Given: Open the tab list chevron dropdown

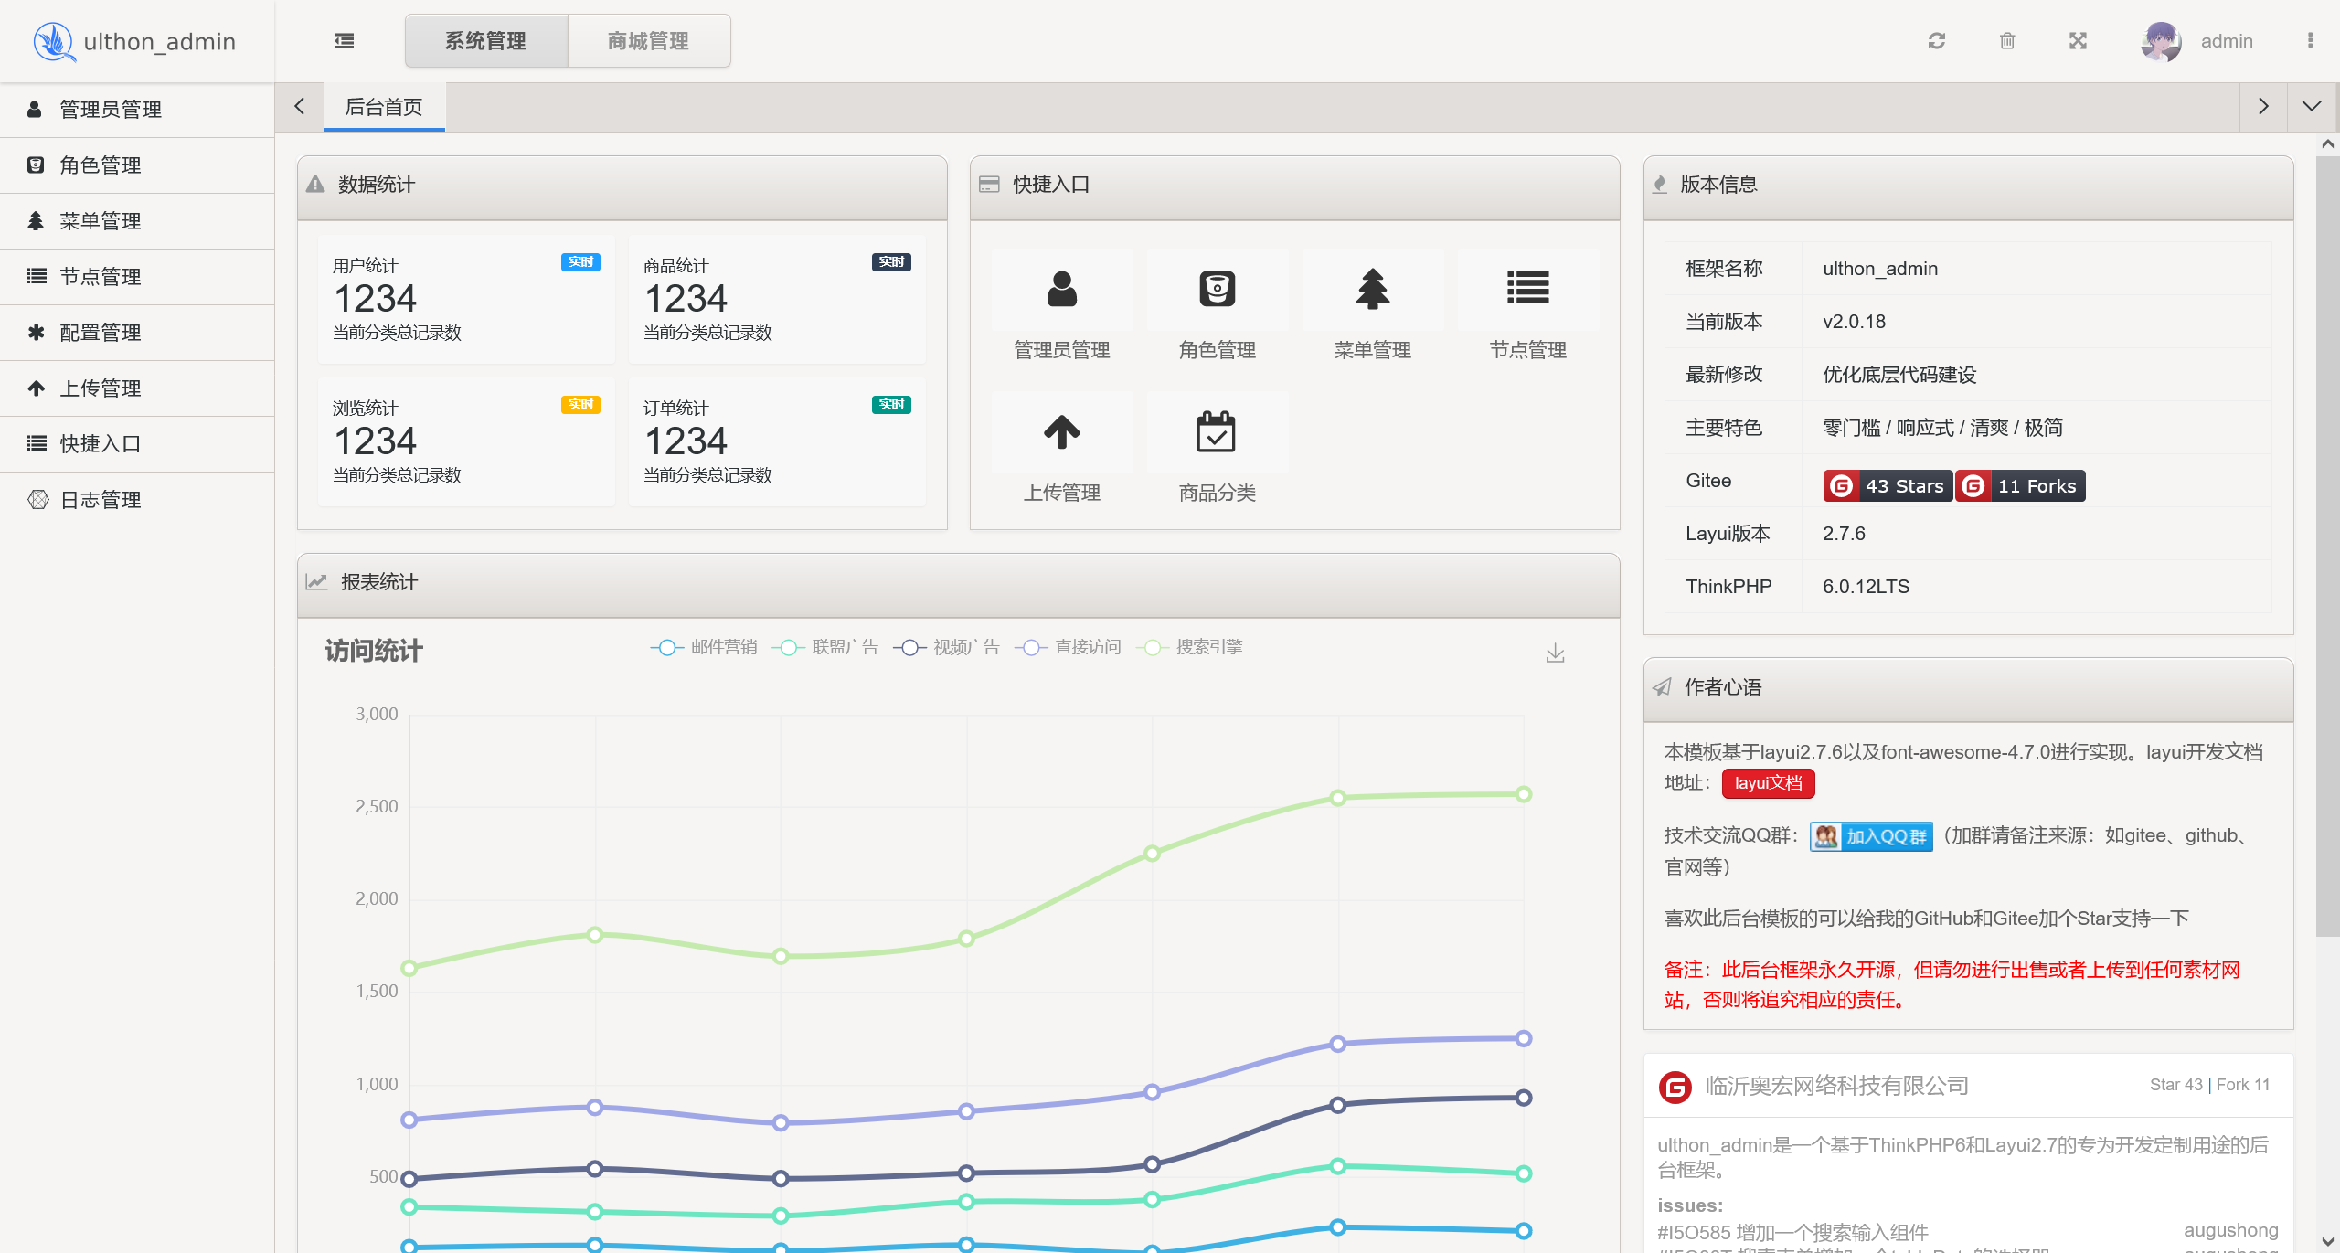Looking at the screenshot, I should pyautogui.click(x=2312, y=106).
